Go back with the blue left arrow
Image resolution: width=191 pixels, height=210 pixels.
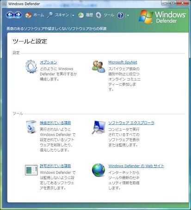pyautogui.click(x=10, y=15)
